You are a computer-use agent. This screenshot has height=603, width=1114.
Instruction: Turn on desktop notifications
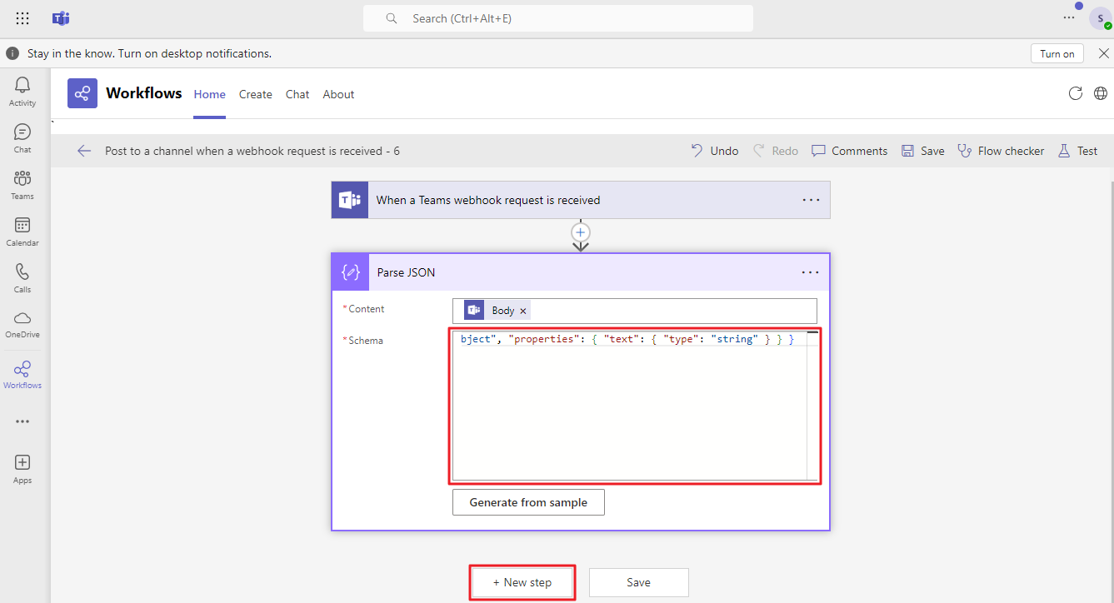[x=1057, y=53]
